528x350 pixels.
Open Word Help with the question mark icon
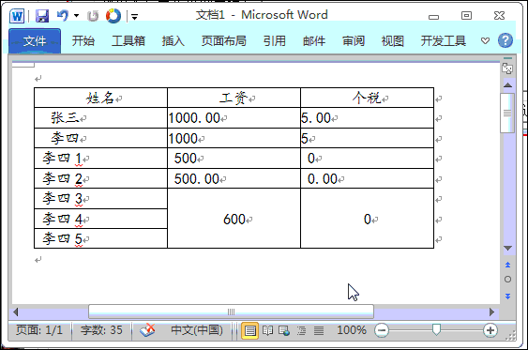[505, 40]
